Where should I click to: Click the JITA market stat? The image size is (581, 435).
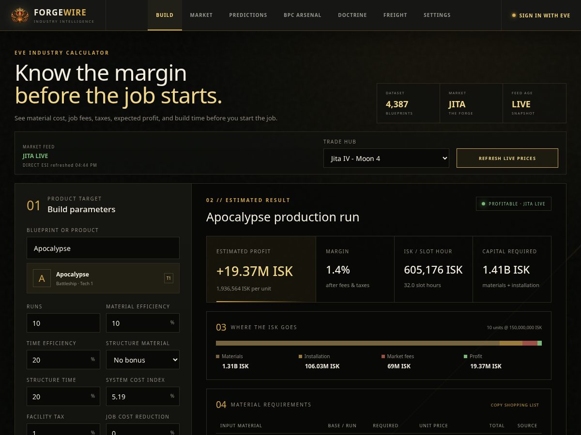pyautogui.click(x=472, y=103)
